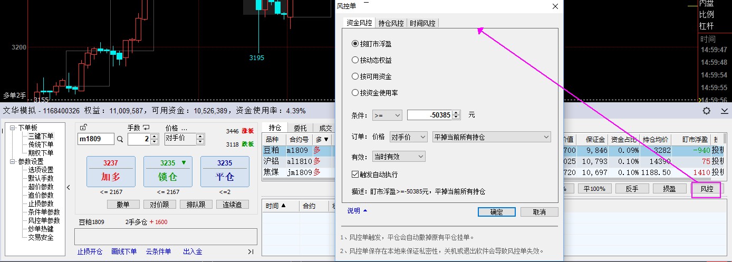Click the -50385 threshold value field
Viewport: 732px width, 262px height.
tap(429, 115)
